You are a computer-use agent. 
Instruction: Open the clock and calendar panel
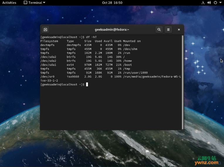pos(112,3)
